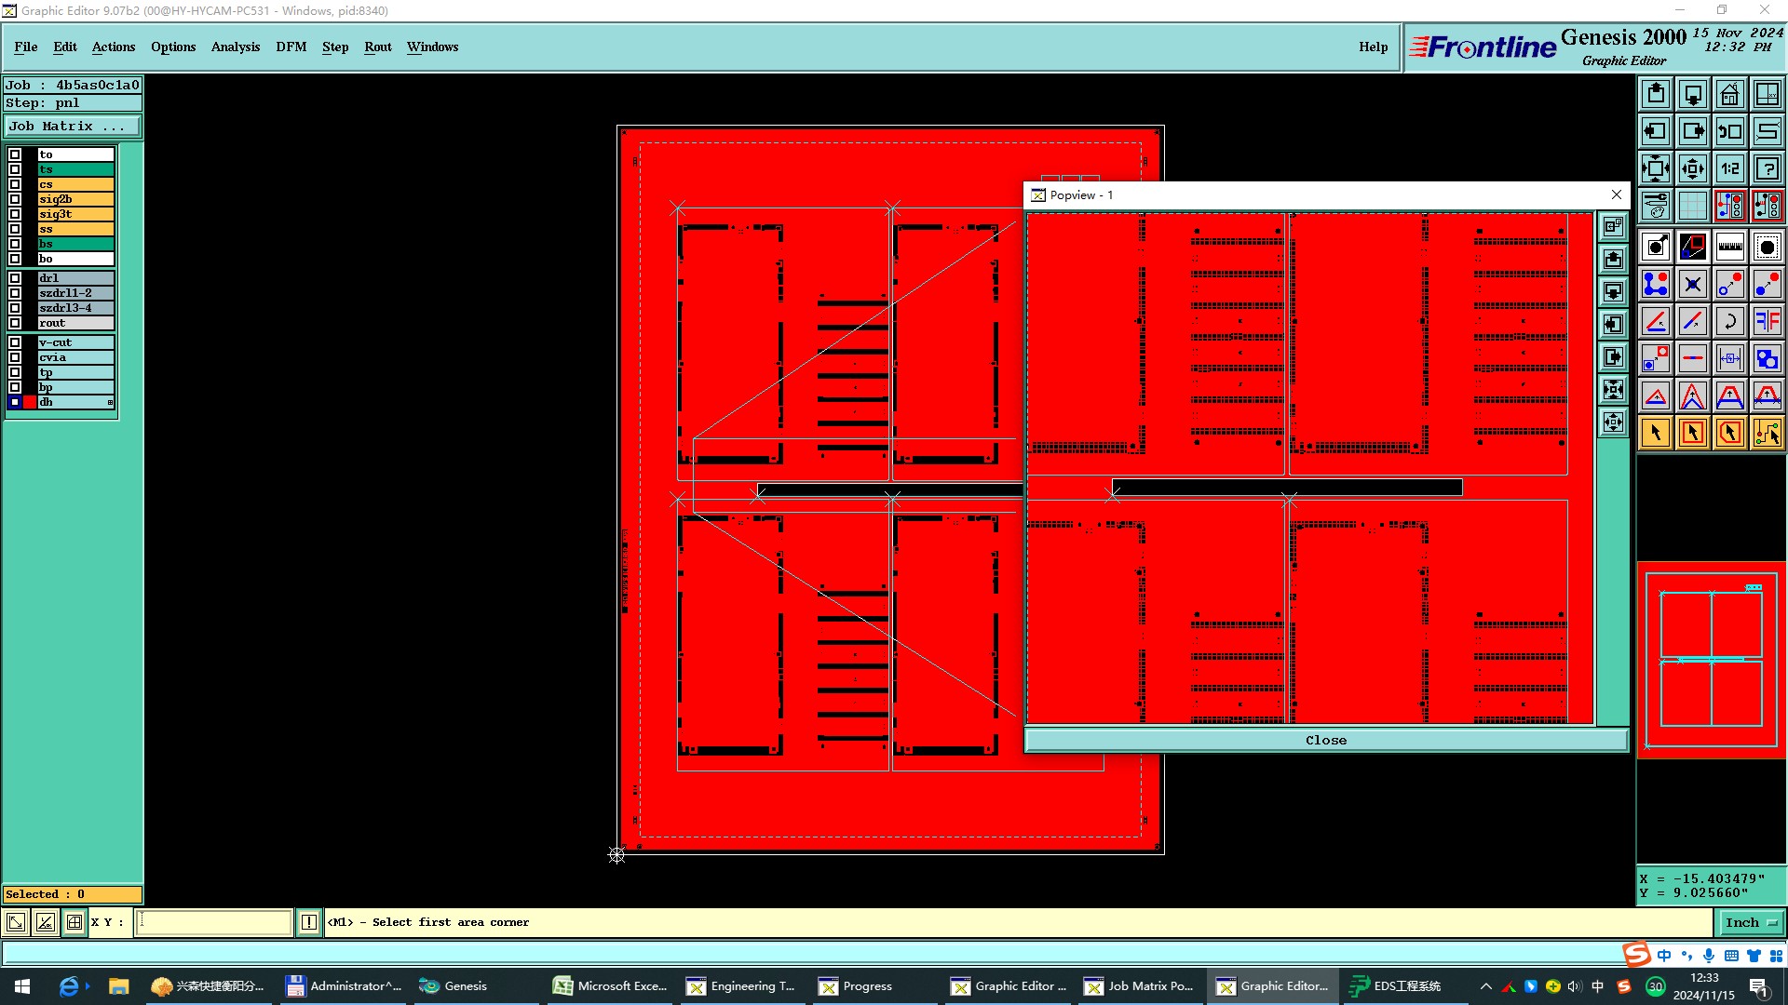Click the 1:2 zoom scale icon
This screenshot has height=1005, width=1788.
coord(1729,168)
